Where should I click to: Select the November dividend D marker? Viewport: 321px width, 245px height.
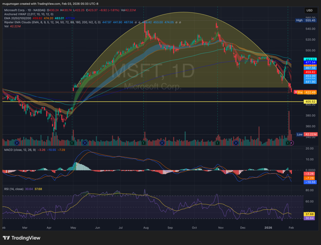coord(236,143)
